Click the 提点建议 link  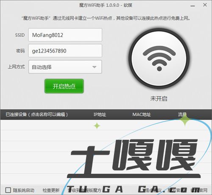coord(153,190)
